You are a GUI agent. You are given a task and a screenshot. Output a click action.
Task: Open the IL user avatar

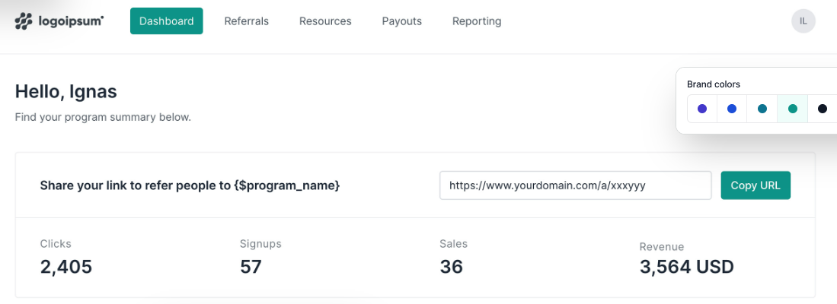point(803,21)
